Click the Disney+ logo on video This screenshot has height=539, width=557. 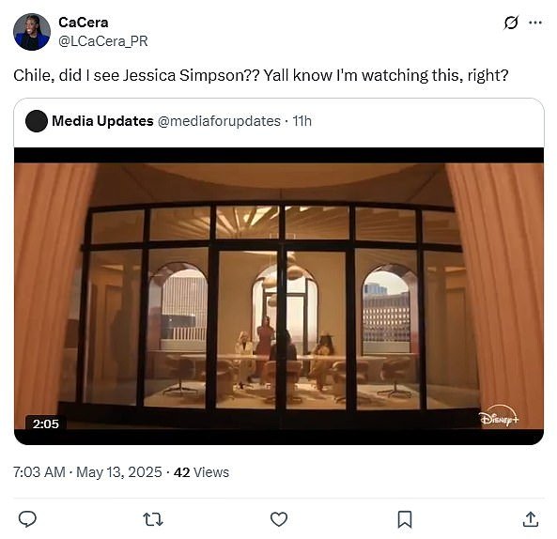tap(499, 416)
